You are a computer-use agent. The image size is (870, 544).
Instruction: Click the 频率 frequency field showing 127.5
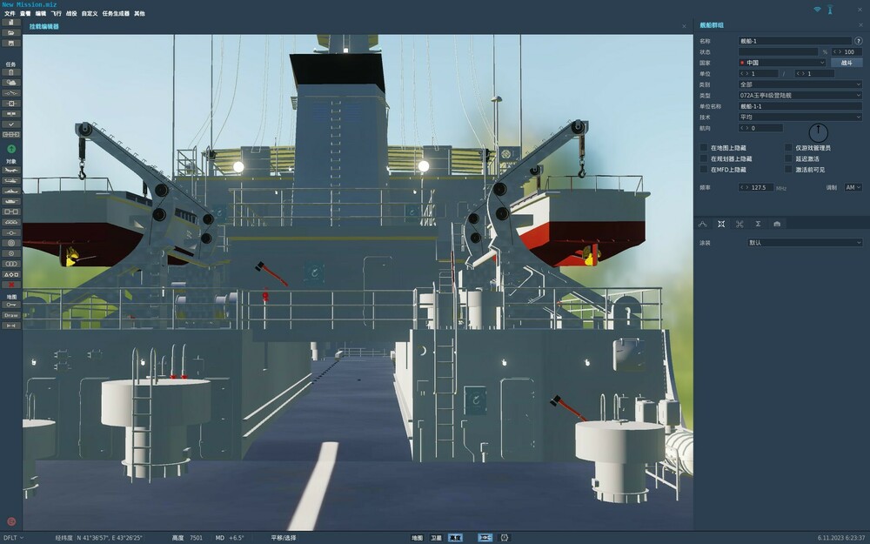(x=756, y=188)
